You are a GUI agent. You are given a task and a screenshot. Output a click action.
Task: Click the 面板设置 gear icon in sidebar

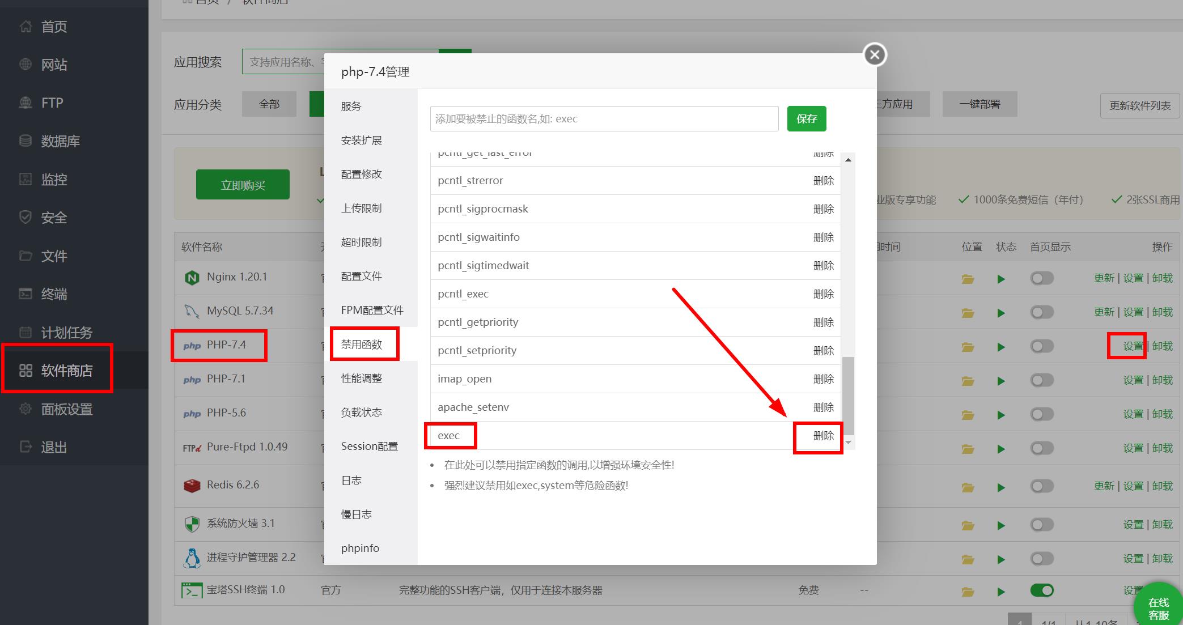coord(26,409)
